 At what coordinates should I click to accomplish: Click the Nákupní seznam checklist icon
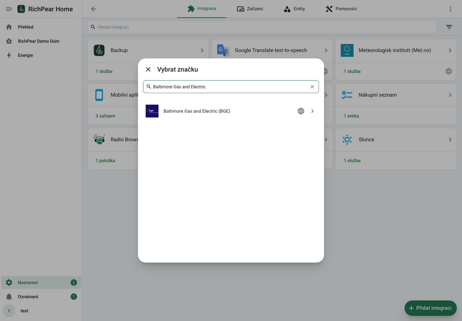(x=347, y=95)
